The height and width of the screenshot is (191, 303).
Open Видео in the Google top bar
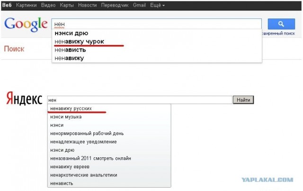48,5
